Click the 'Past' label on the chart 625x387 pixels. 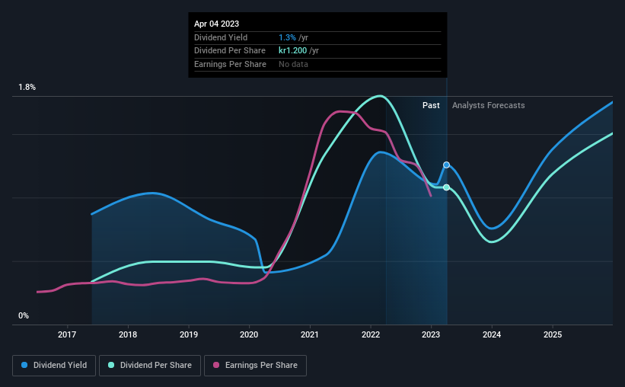click(x=431, y=105)
